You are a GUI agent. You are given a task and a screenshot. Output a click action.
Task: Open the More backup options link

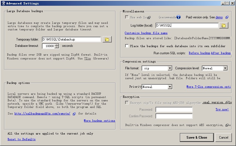pyautogui.click(x=99, y=121)
